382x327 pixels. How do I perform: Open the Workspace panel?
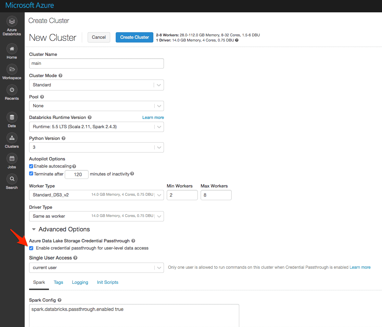(12, 70)
